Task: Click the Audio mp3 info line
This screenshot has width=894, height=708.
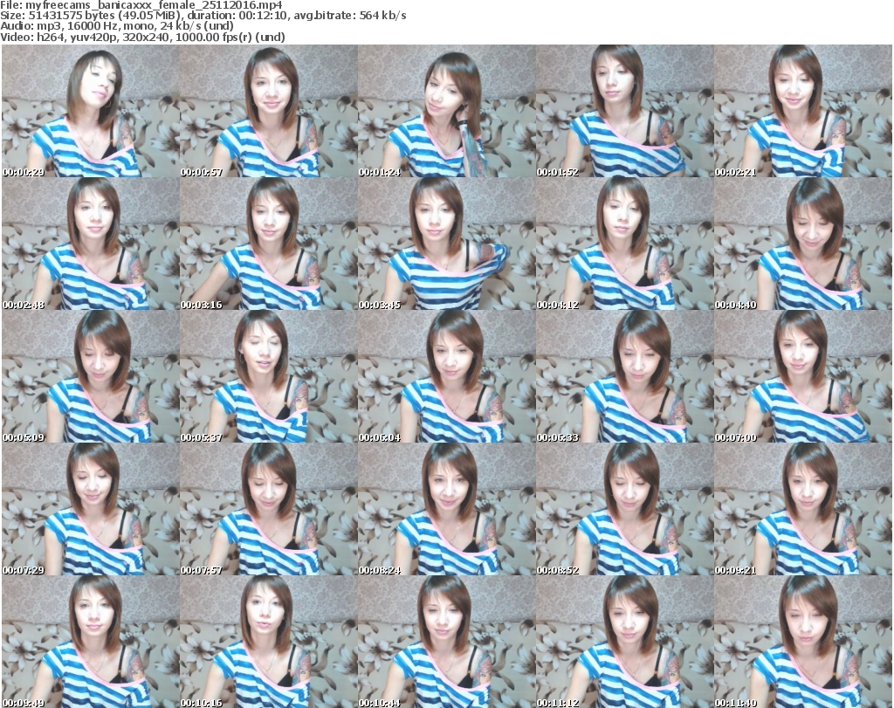Action: 117,25
